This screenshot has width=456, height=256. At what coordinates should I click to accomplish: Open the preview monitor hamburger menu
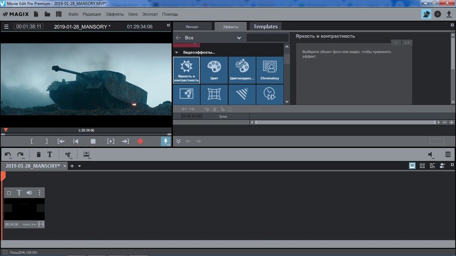click(6, 27)
